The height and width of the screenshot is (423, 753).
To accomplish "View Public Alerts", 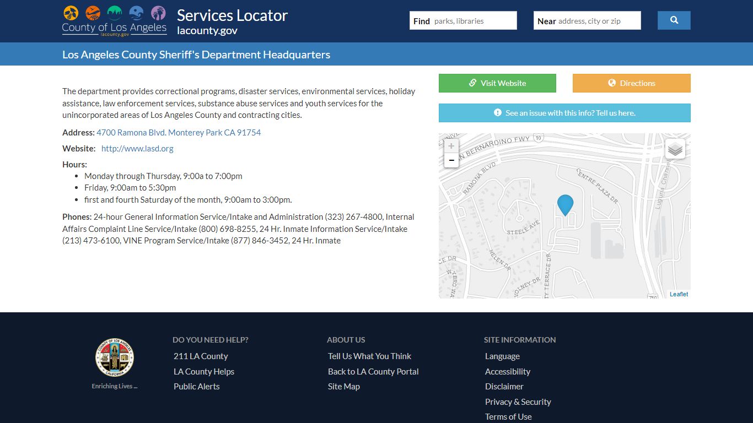I will click(x=197, y=387).
